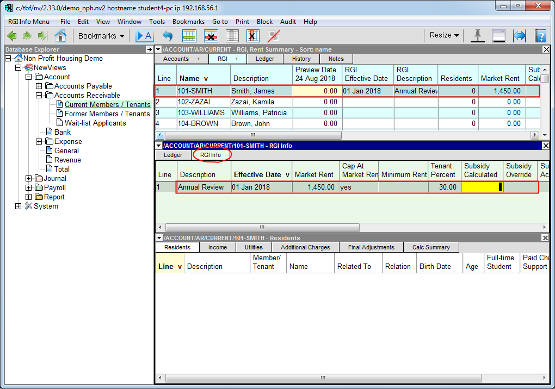This screenshot has width=555, height=389.
Task: Open the Bookmarks dropdown in toolbar
Action: (101, 36)
